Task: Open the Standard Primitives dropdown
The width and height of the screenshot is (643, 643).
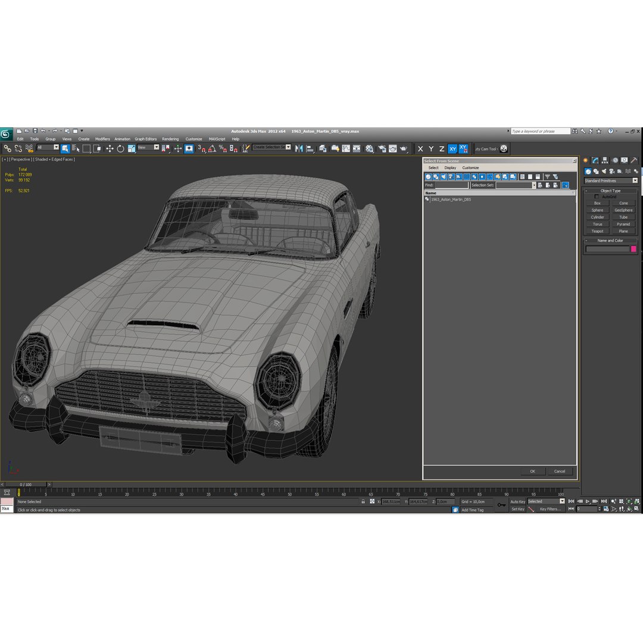Action: coord(611,181)
